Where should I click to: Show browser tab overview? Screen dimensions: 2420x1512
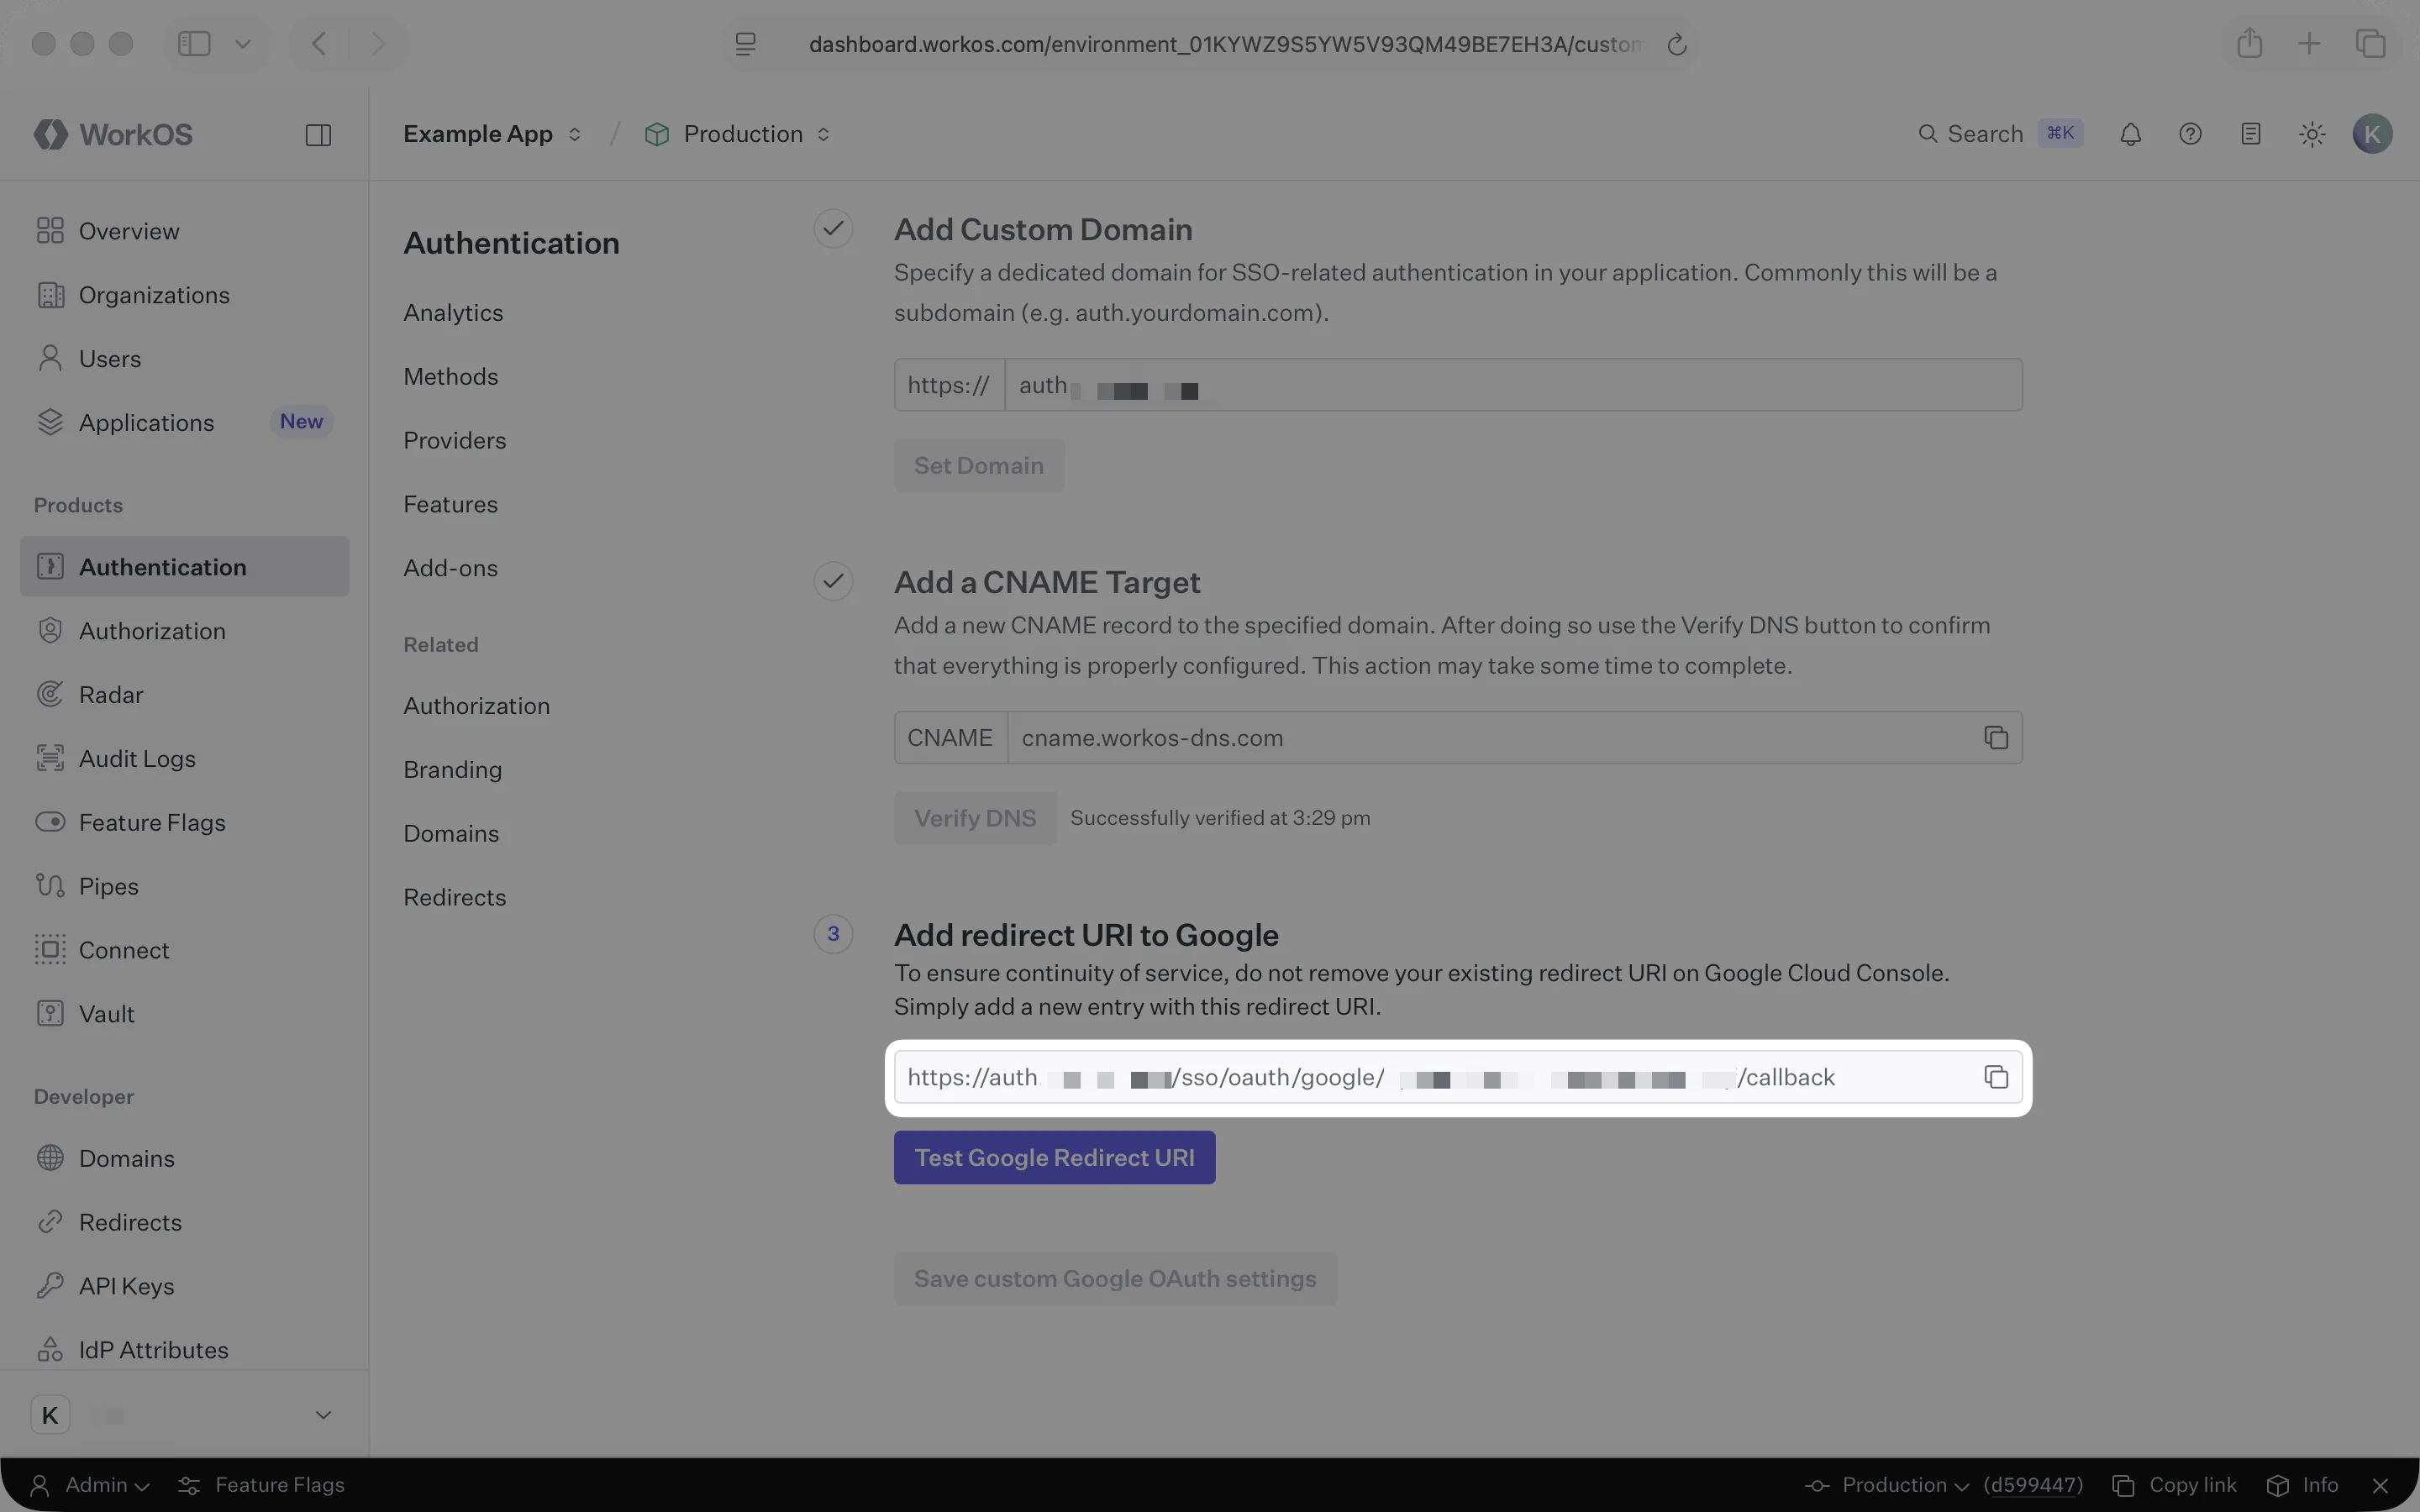tap(2371, 43)
